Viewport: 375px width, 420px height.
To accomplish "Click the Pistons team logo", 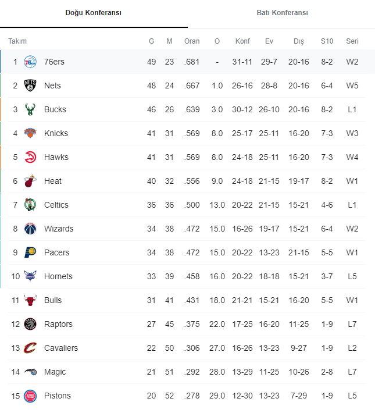I will pyautogui.click(x=30, y=396).
